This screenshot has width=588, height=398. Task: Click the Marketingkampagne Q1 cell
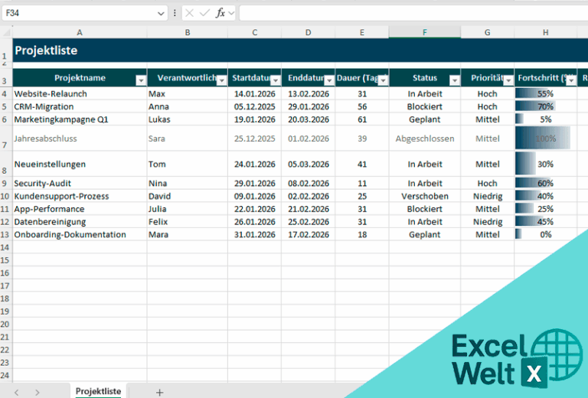click(x=80, y=119)
